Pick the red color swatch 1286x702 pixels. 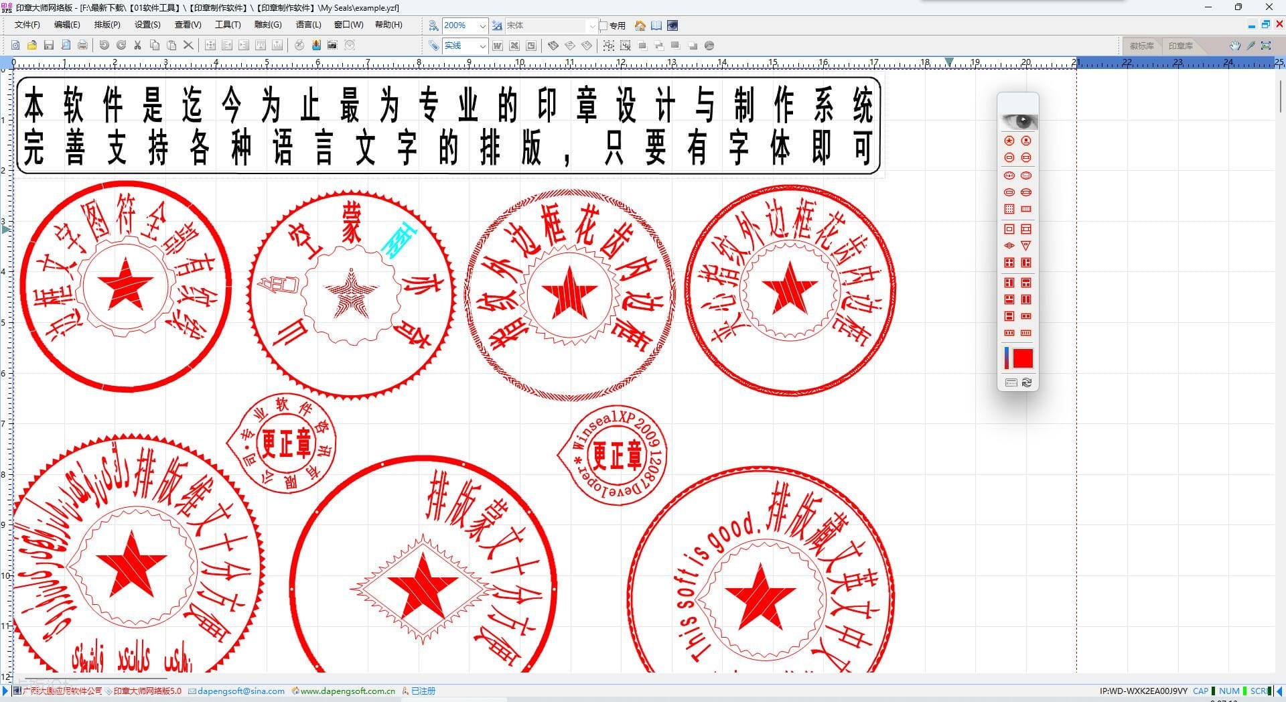[1023, 359]
